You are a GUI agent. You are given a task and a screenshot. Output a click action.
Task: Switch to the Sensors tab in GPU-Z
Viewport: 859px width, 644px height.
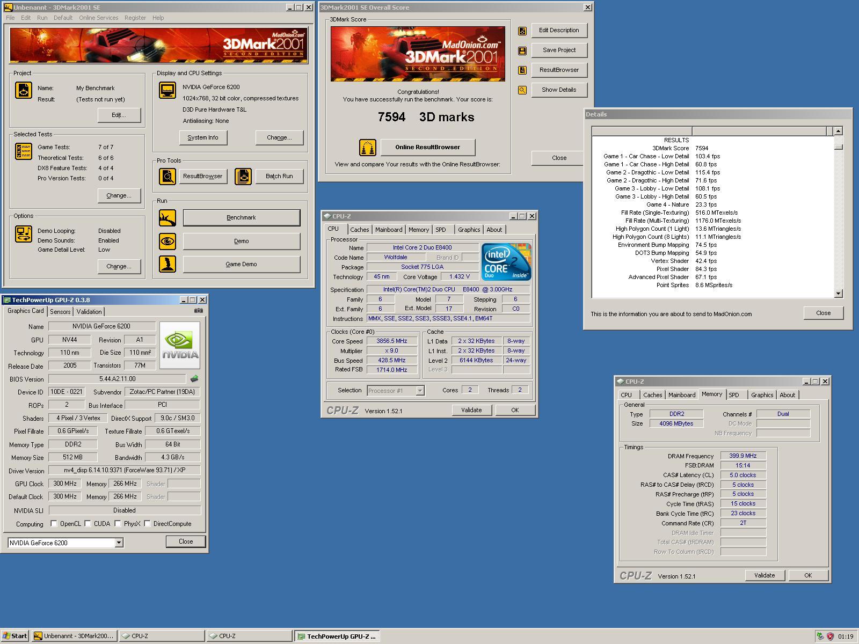(60, 312)
